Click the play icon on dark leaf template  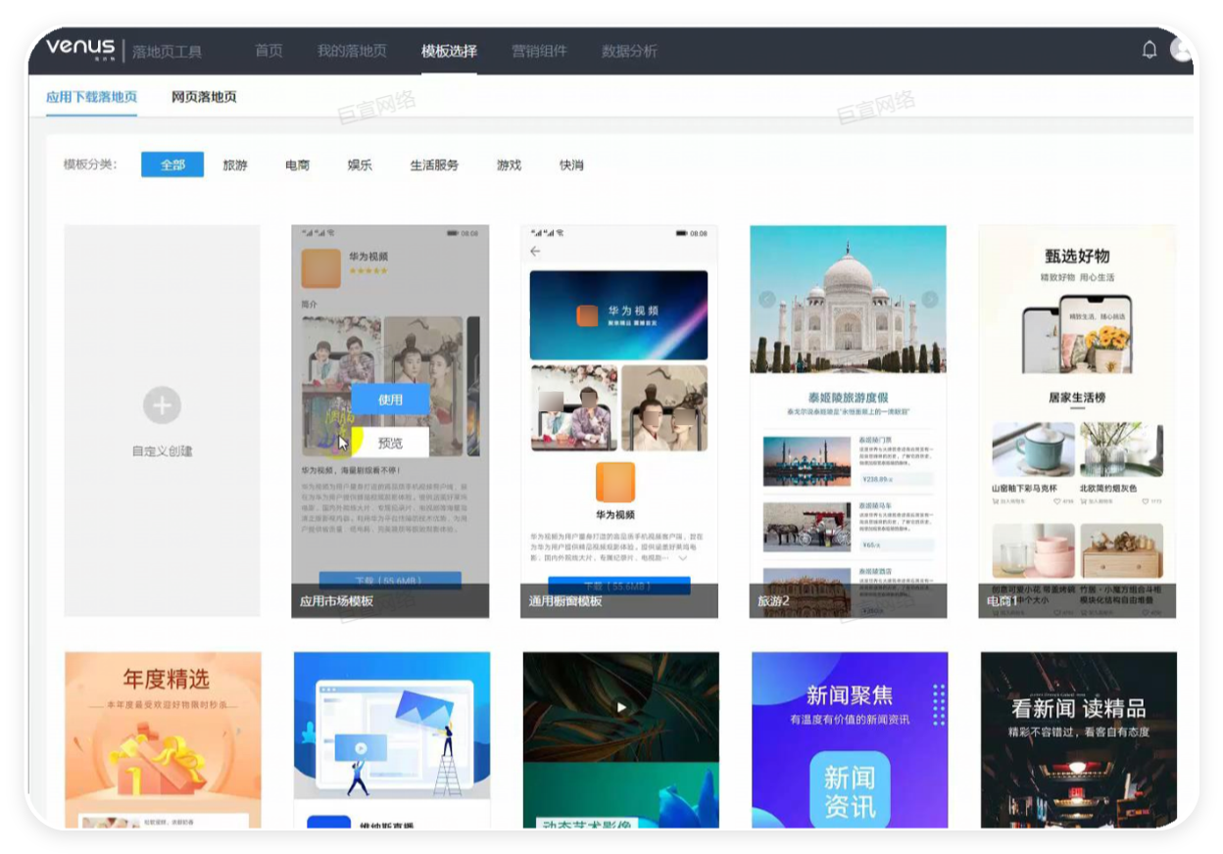coord(620,707)
